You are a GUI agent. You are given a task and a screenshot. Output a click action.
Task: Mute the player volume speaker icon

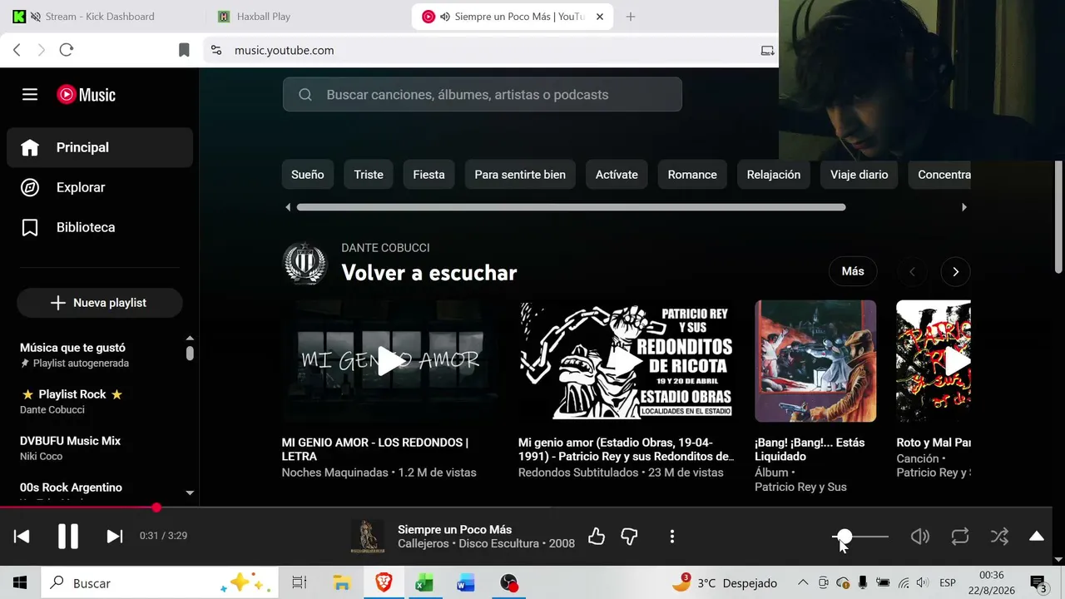pos(920,537)
